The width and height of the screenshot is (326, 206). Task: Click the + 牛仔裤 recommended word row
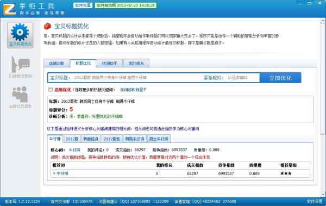coord(60,173)
